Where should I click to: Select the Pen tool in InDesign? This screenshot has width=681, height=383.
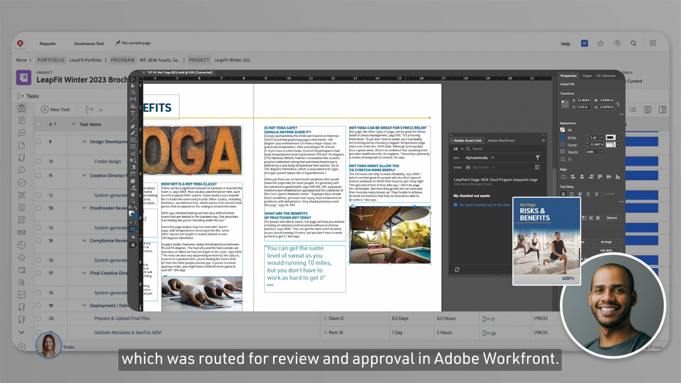click(133, 127)
